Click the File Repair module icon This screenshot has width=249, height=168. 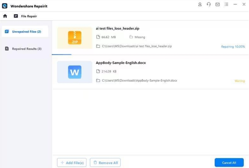16,16
